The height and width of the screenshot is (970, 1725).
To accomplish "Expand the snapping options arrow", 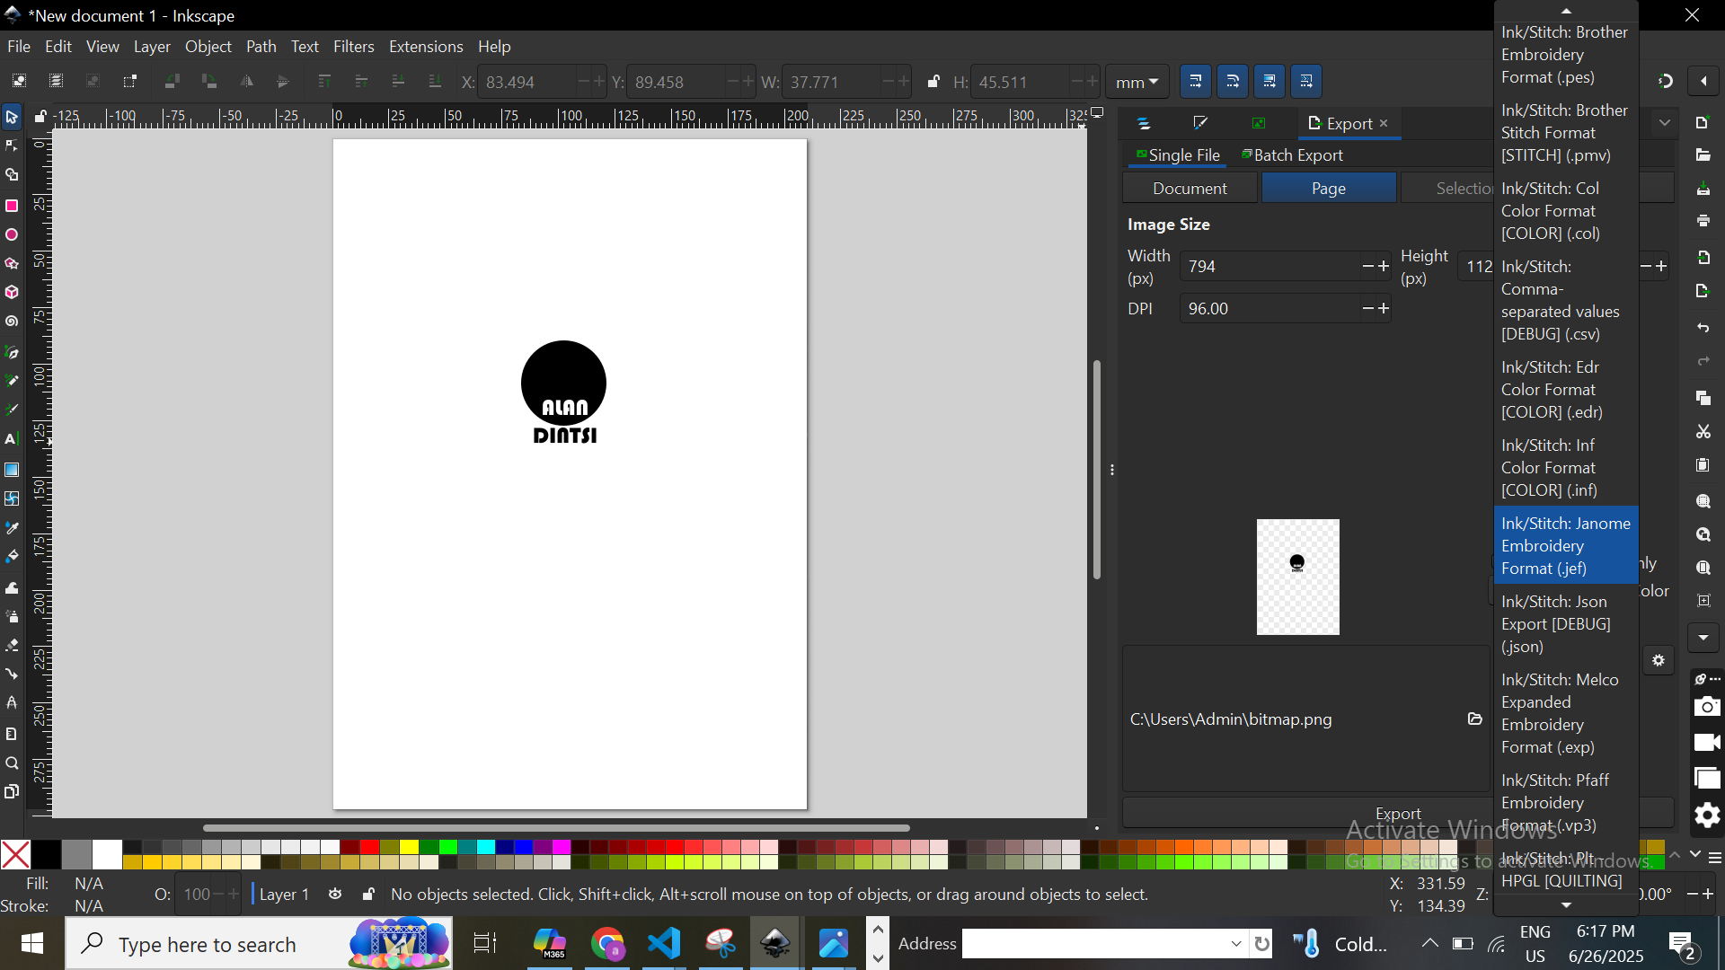I will (x=1703, y=82).
